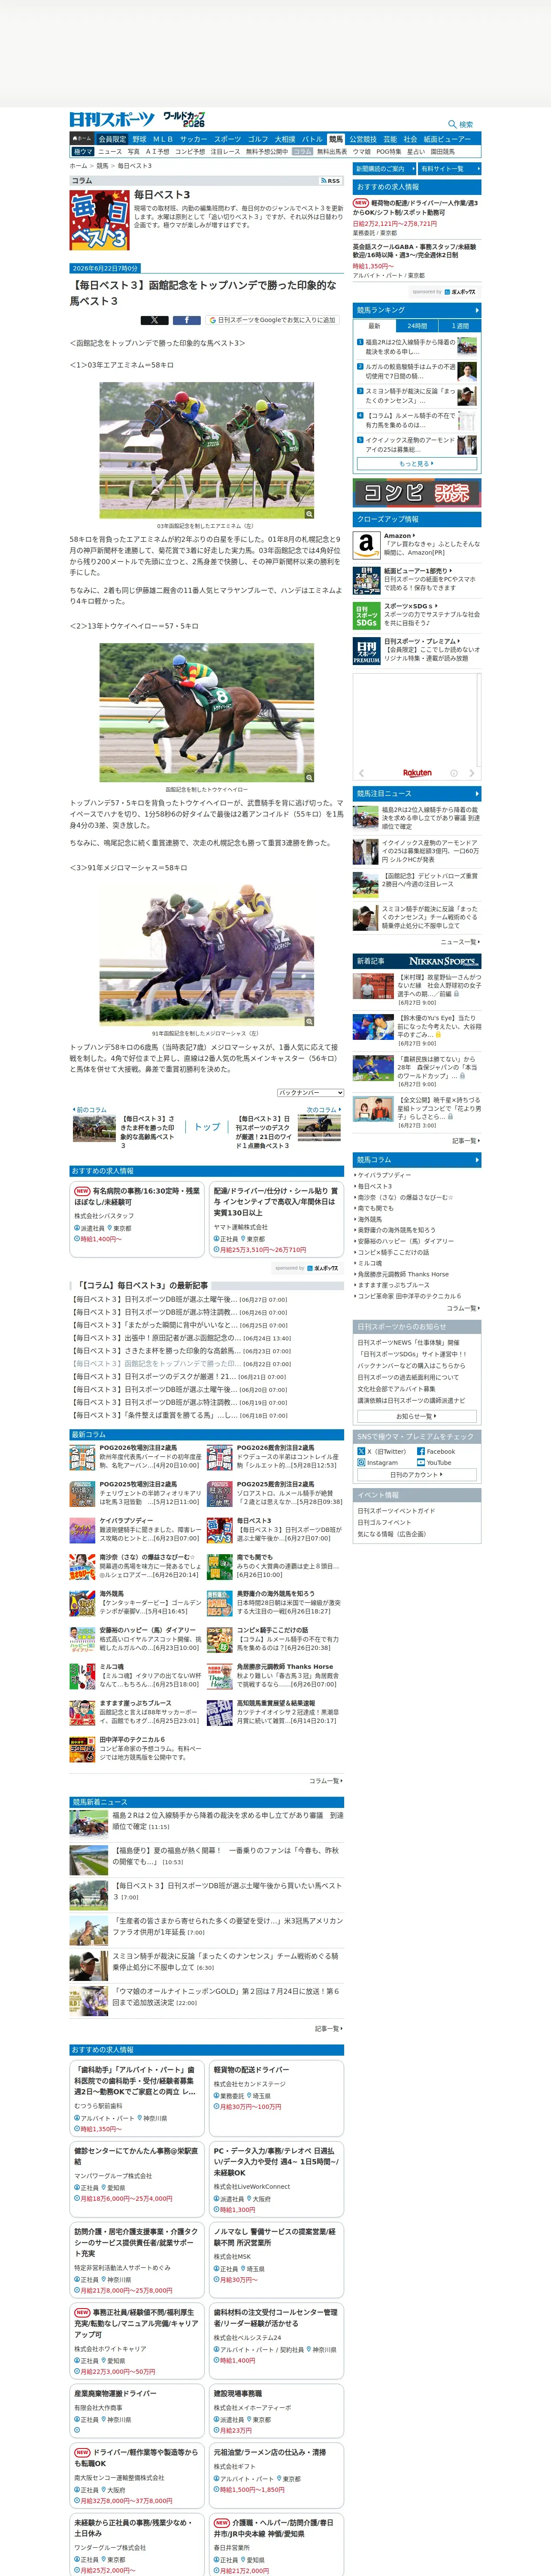Go to the 次のコラム link
This screenshot has height=2576, width=551.
click(323, 1109)
